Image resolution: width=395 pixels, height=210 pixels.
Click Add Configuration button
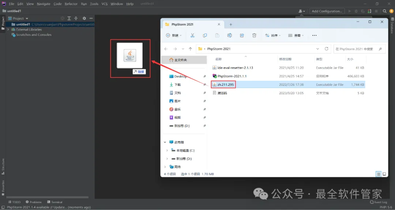click(x=327, y=11)
